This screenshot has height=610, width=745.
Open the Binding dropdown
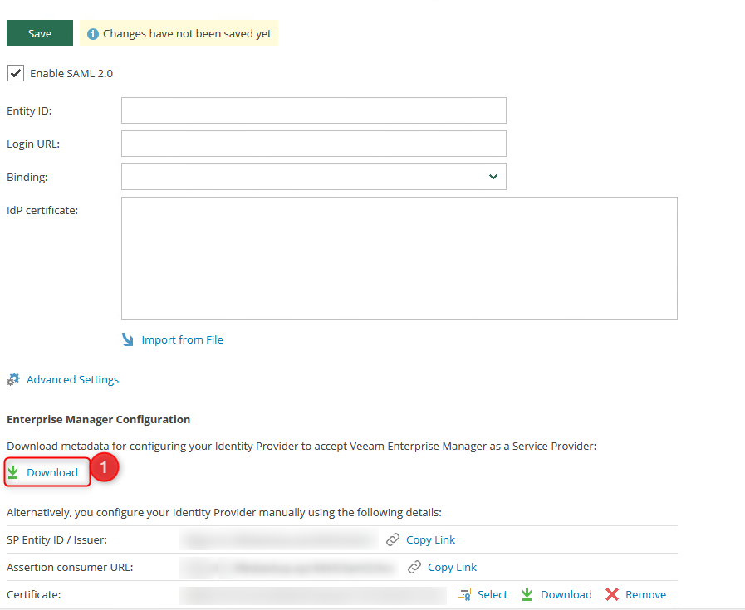click(x=313, y=177)
